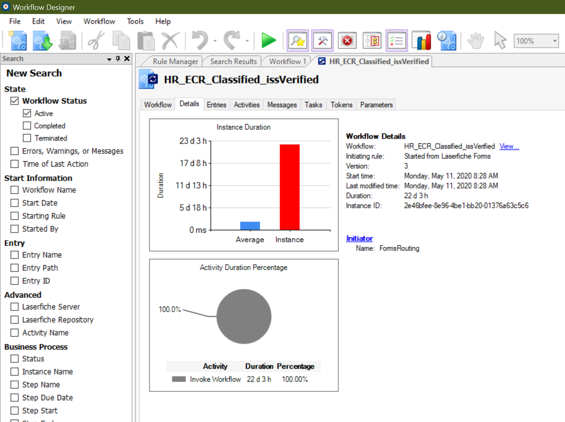Open the 100% zoom level dropdown
Image resolution: width=565 pixels, height=422 pixels.
point(555,41)
